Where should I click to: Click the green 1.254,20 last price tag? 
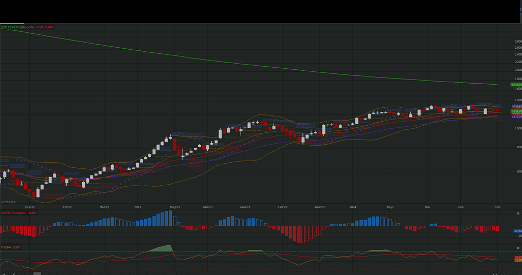[x=516, y=111]
